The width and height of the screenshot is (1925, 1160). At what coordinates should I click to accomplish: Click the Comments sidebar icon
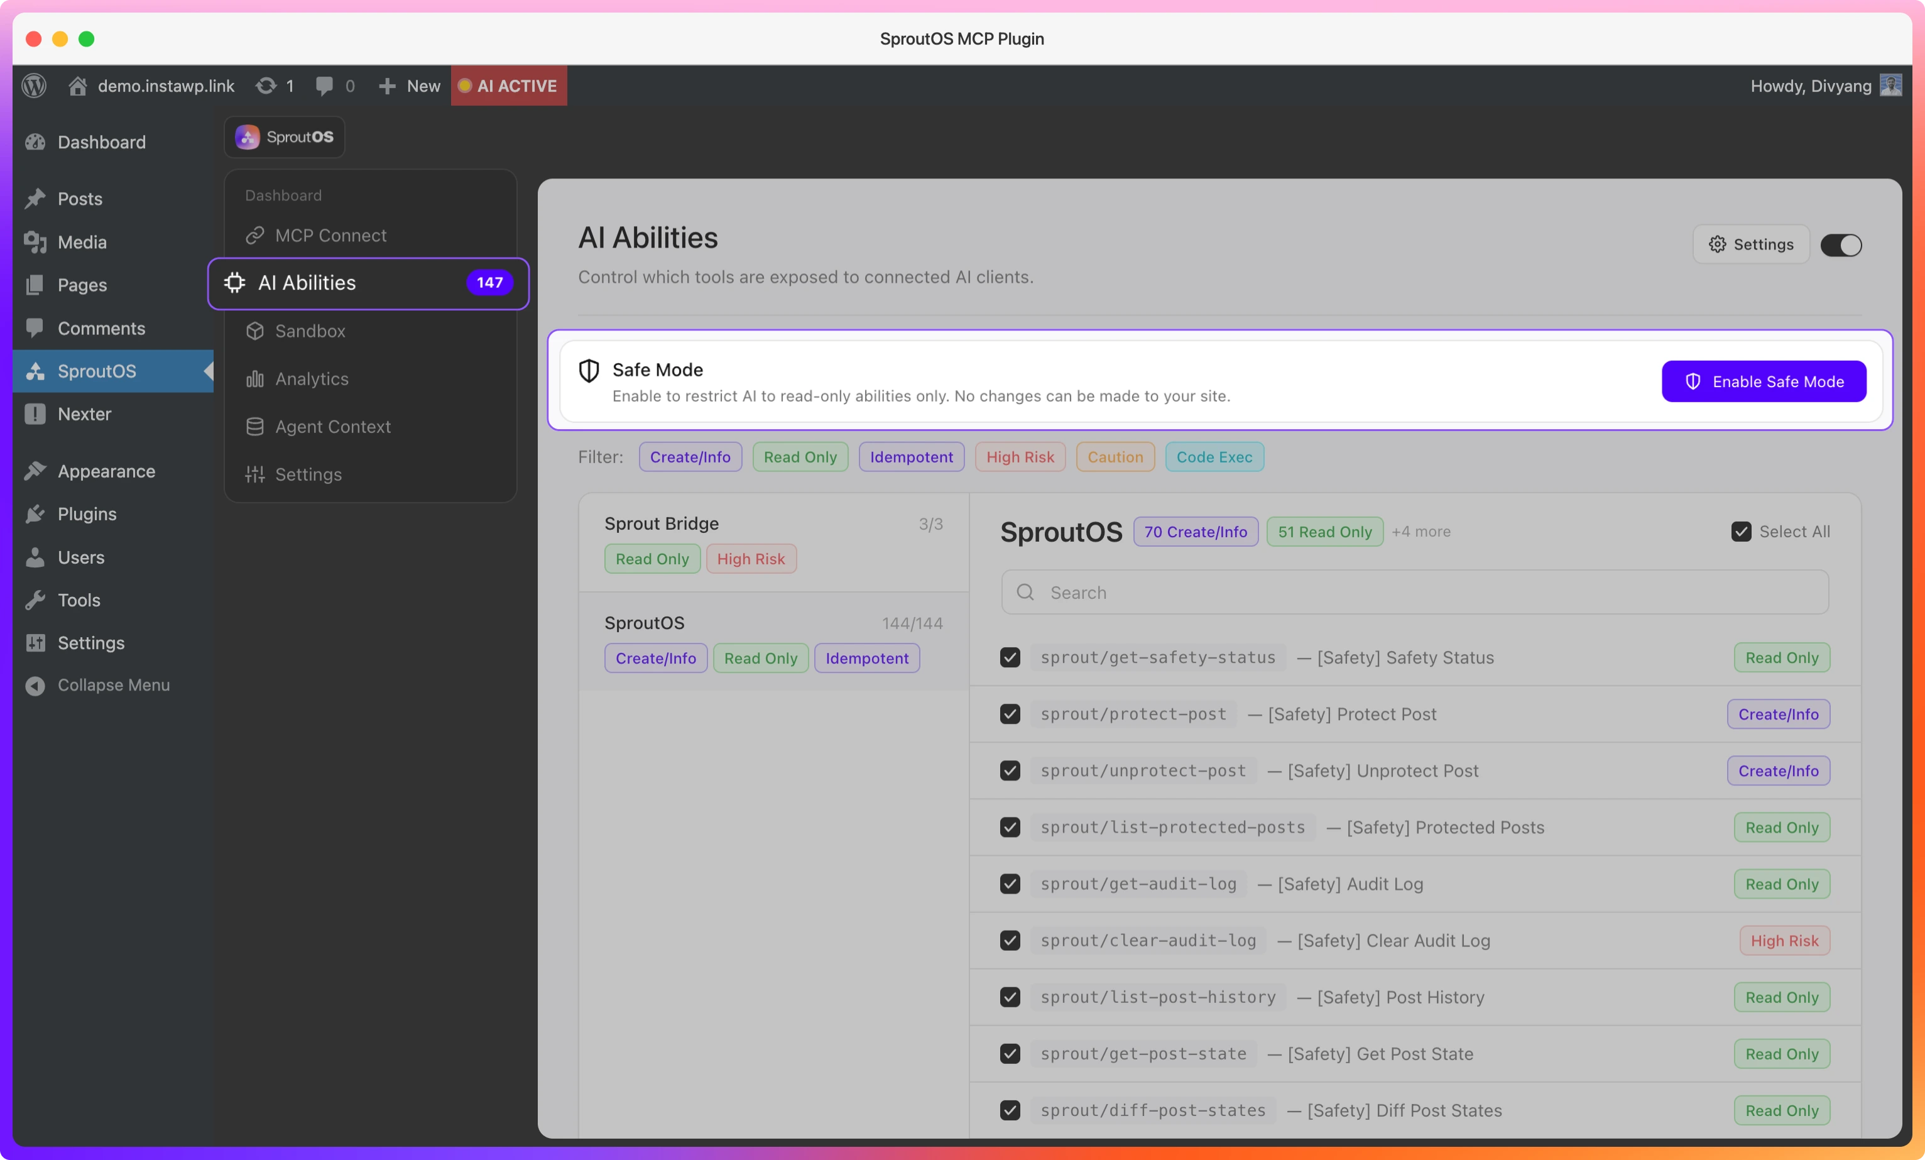[35, 328]
